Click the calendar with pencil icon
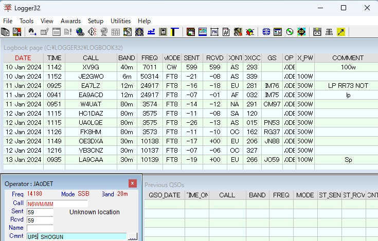This screenshot has height=241, width=378. [x=44, y=32]
